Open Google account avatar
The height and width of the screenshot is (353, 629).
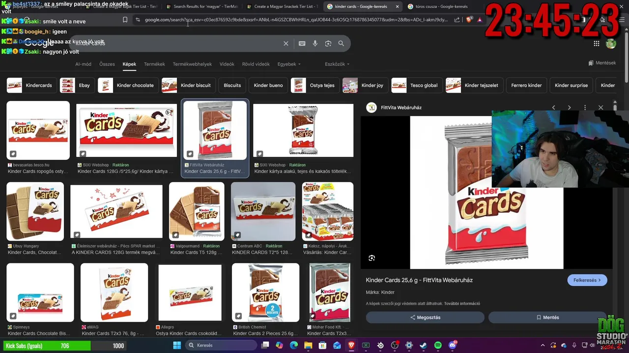[611, 43]
